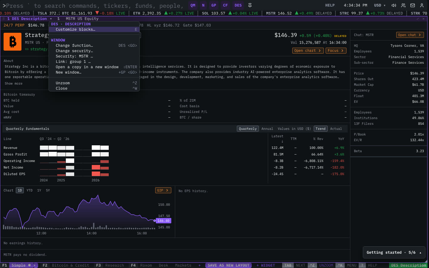Click the plus icon after Markets layout
The height and width of the screenshot is (268, 429).
click(200, 265)
